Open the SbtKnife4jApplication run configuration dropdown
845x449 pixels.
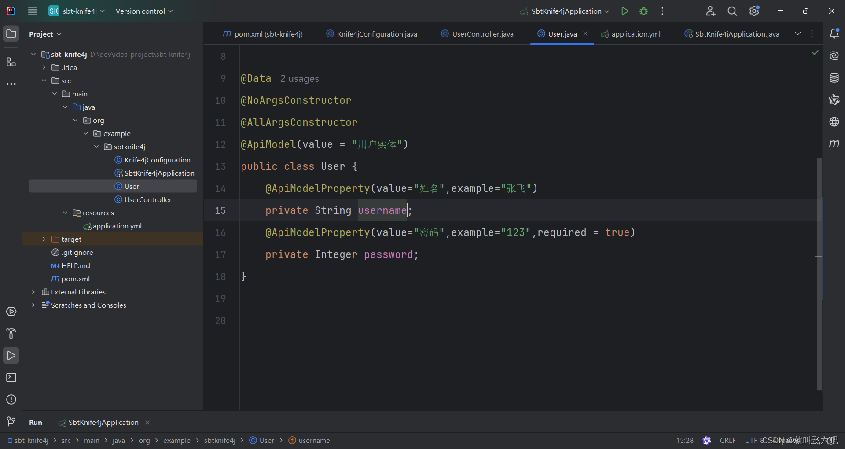564,11
